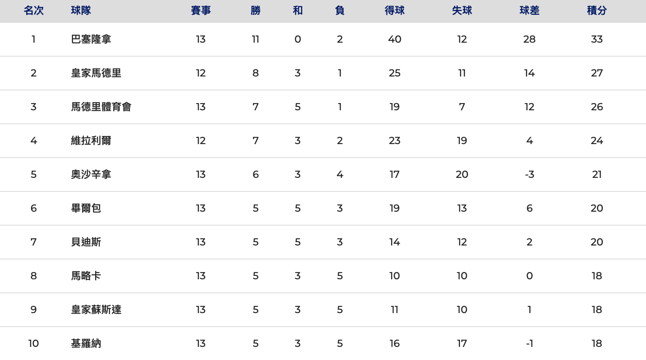Open team 基羅納

pos(86,344)
